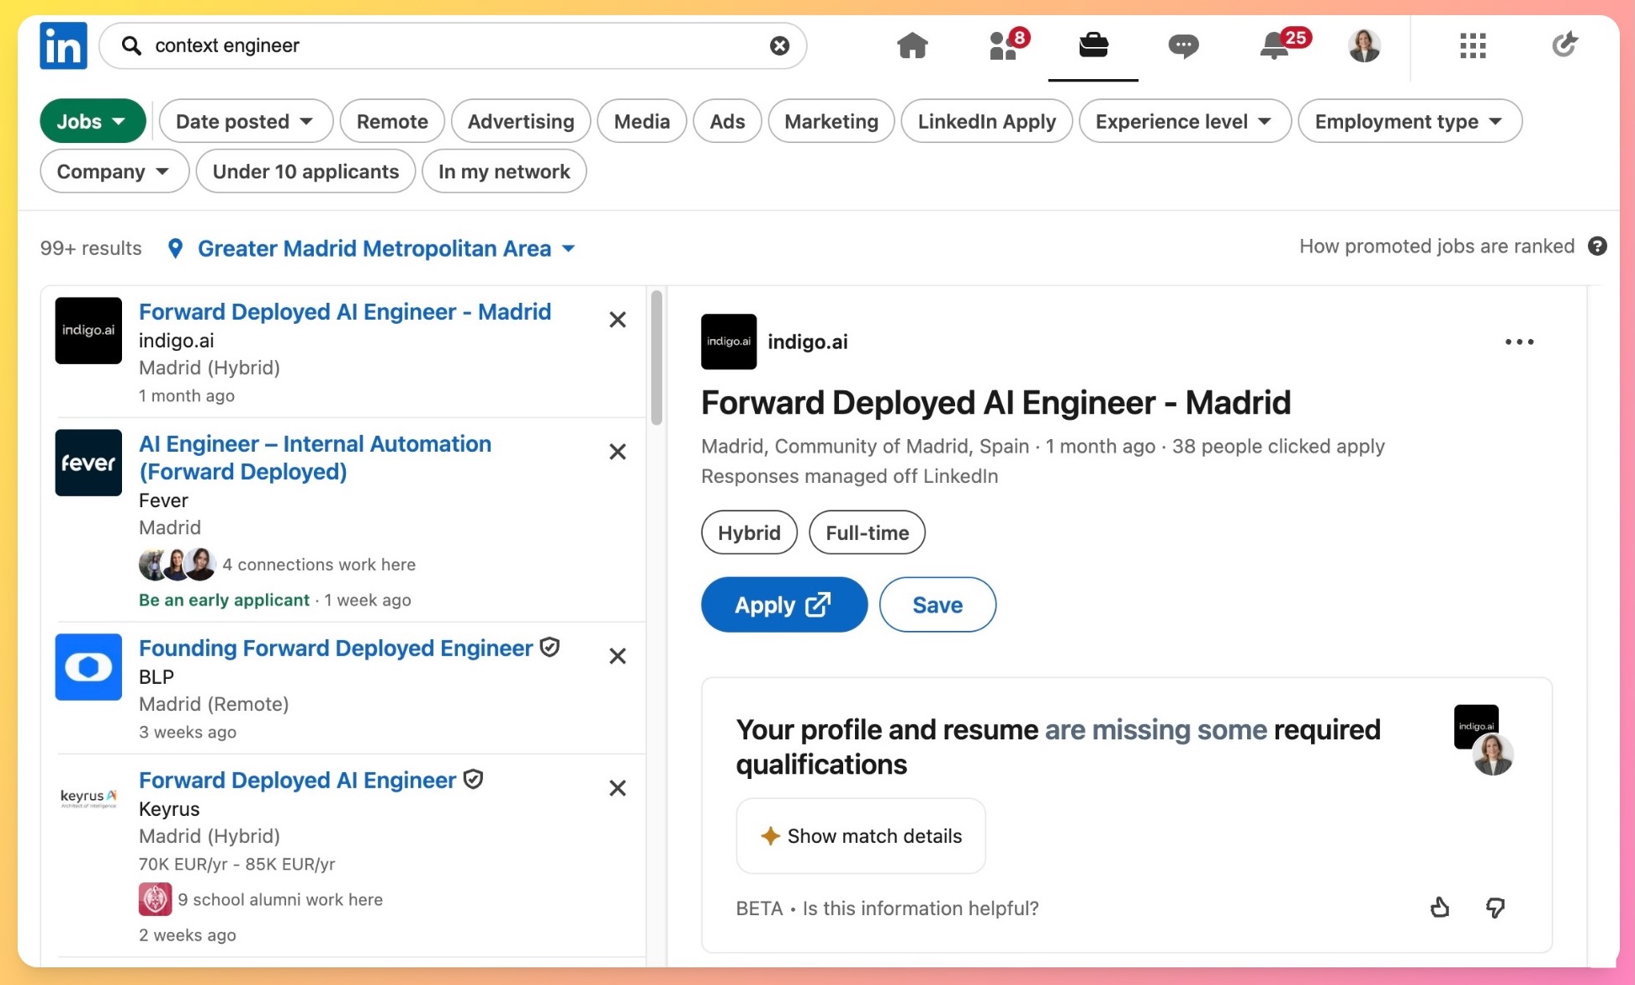Dismiss the BLP Founding Engineer listing
1635x985 pixels.
618,656
